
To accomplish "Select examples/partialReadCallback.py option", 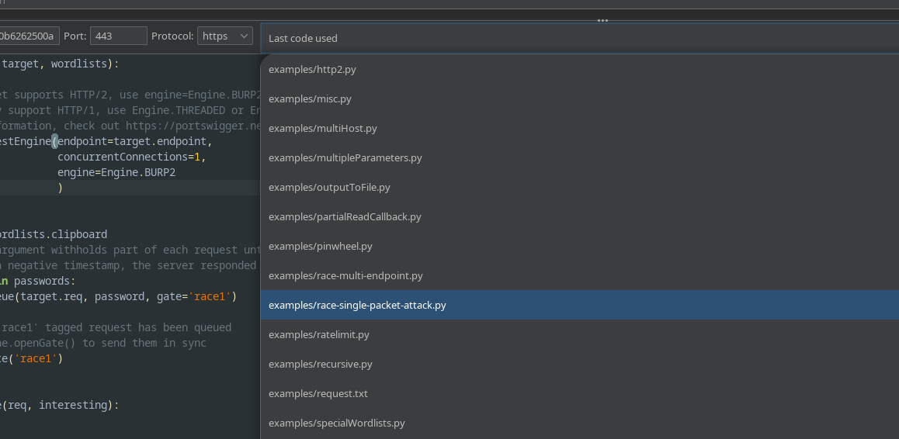I will click(x=345, y=216).
